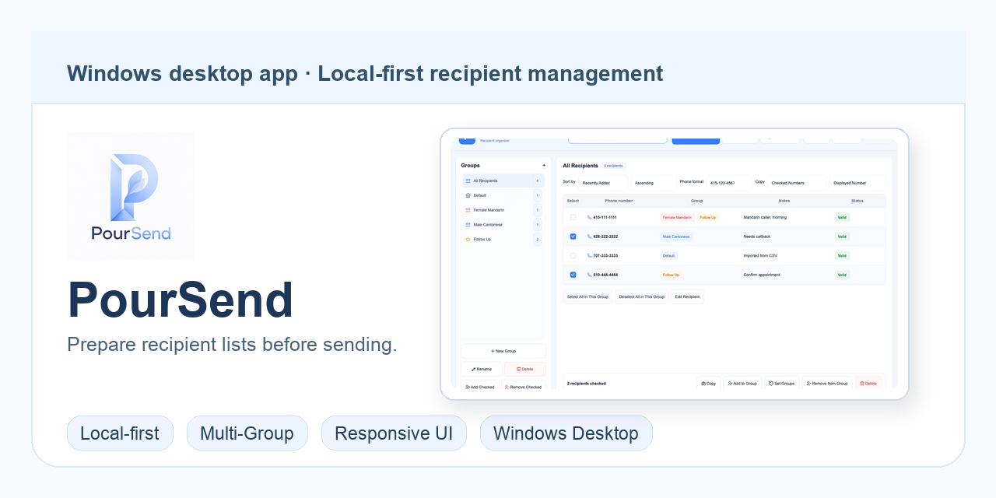The image size is (996, 498).
Task: Click the phone icon next to 628-222-2222
Action: click(590, 237)
